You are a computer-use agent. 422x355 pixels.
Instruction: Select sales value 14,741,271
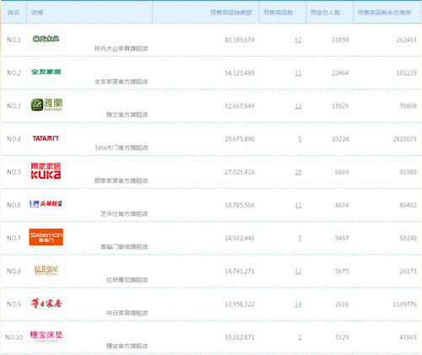click(x=240, y=272)
